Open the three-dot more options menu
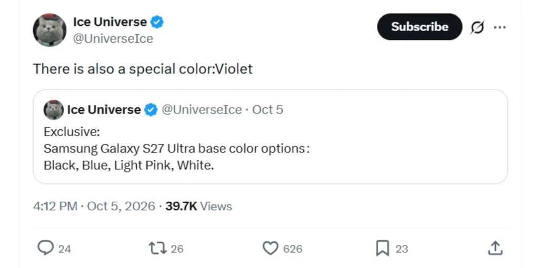Screen dimensions: 539x268 (500, 27)
